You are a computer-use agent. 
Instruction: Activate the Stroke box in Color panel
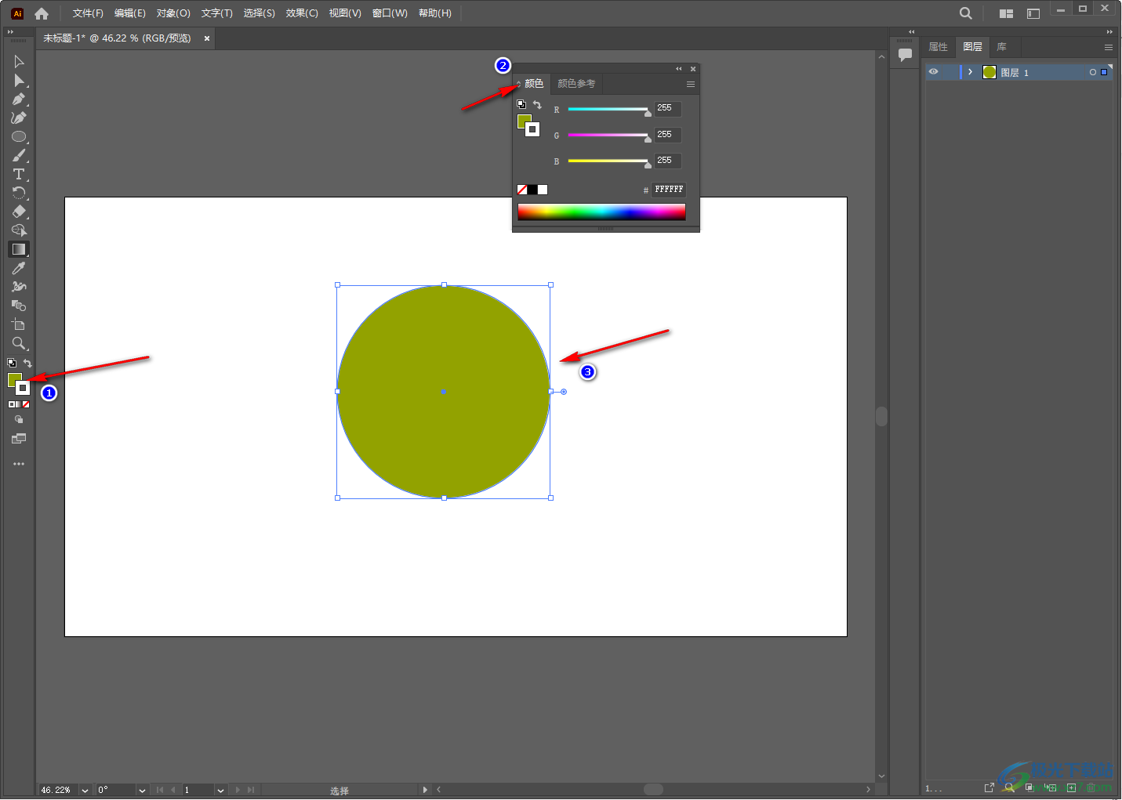pyautogui.click(x=533, y=129)
